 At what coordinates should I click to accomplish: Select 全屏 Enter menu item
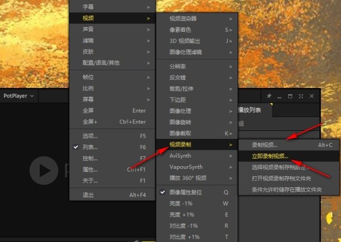click(x=112, y=111)
